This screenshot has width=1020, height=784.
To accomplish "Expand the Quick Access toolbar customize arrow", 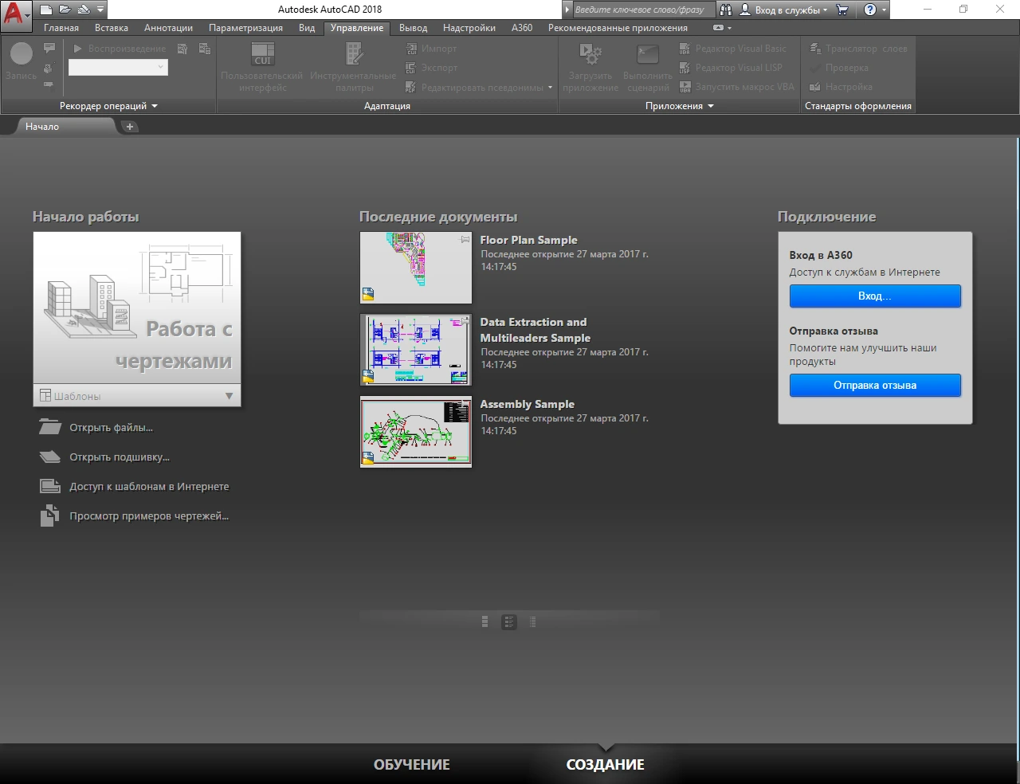I will pyautogui.click(x=100, y=10).
